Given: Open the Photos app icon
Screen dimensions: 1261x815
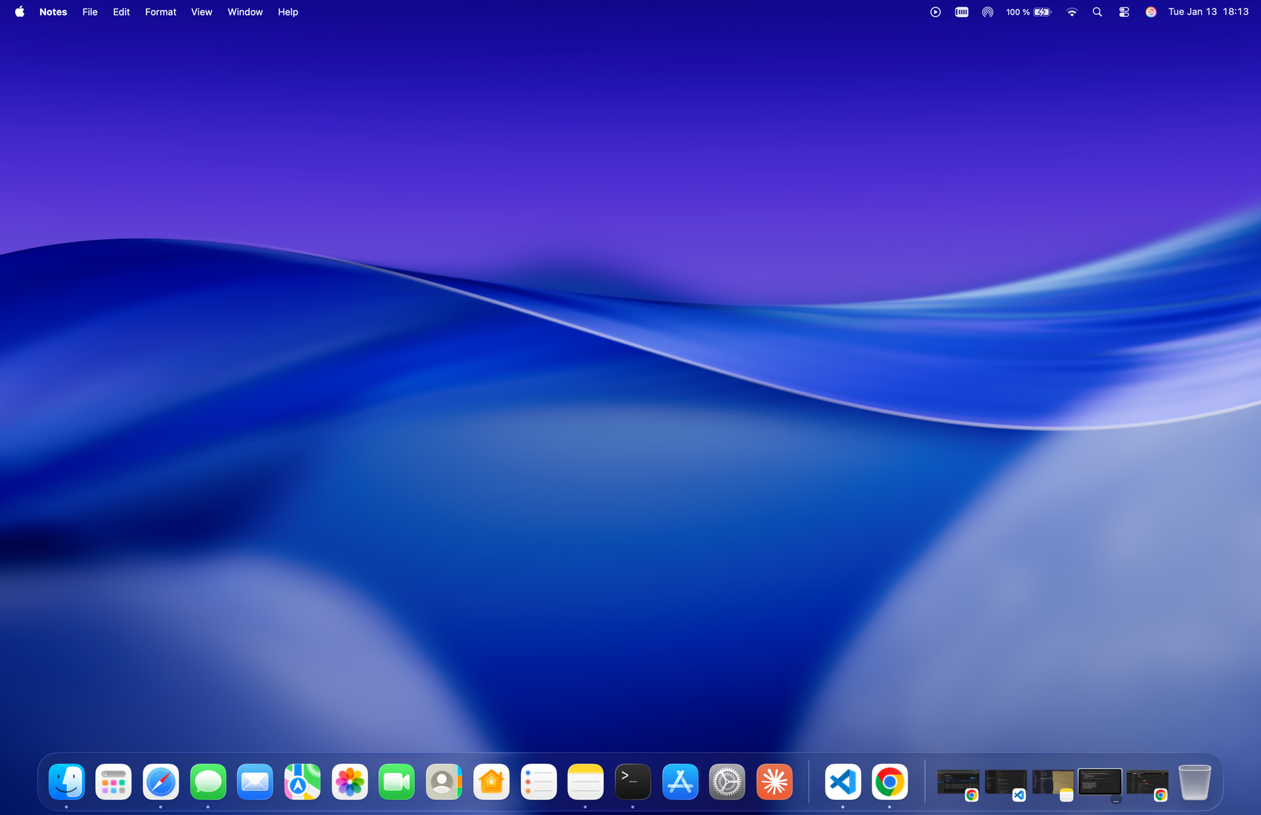Looking at the screenshot, I should point(349,782).
